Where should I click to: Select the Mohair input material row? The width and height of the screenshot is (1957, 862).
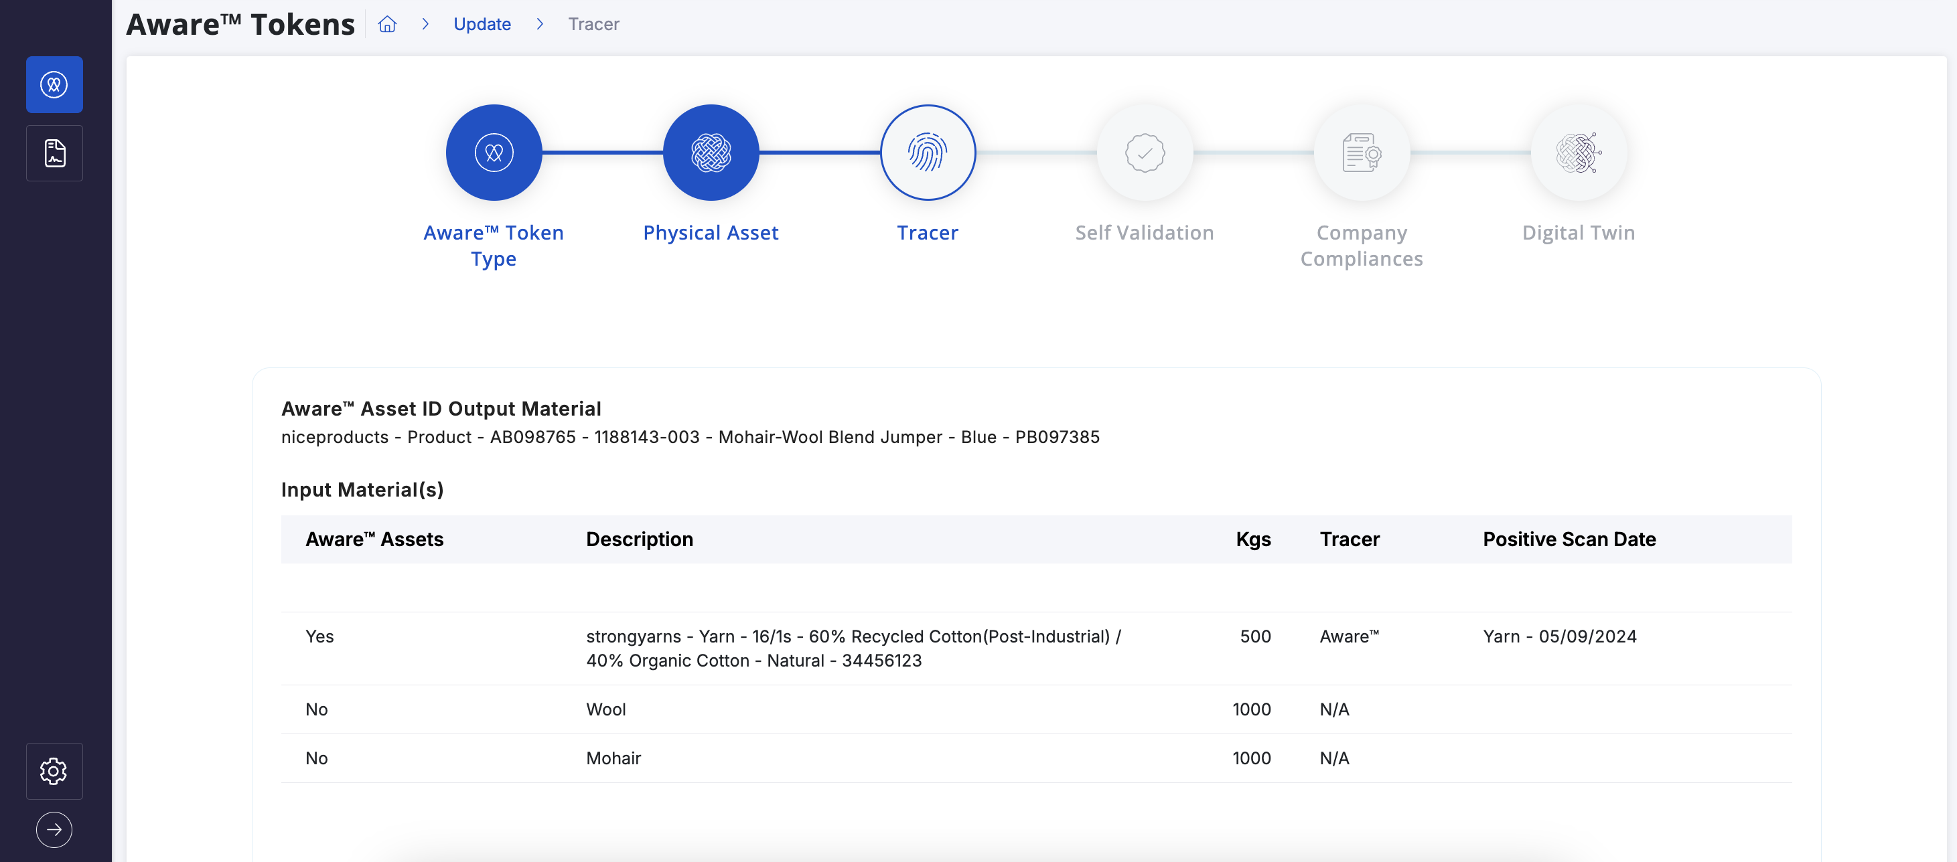613,758
